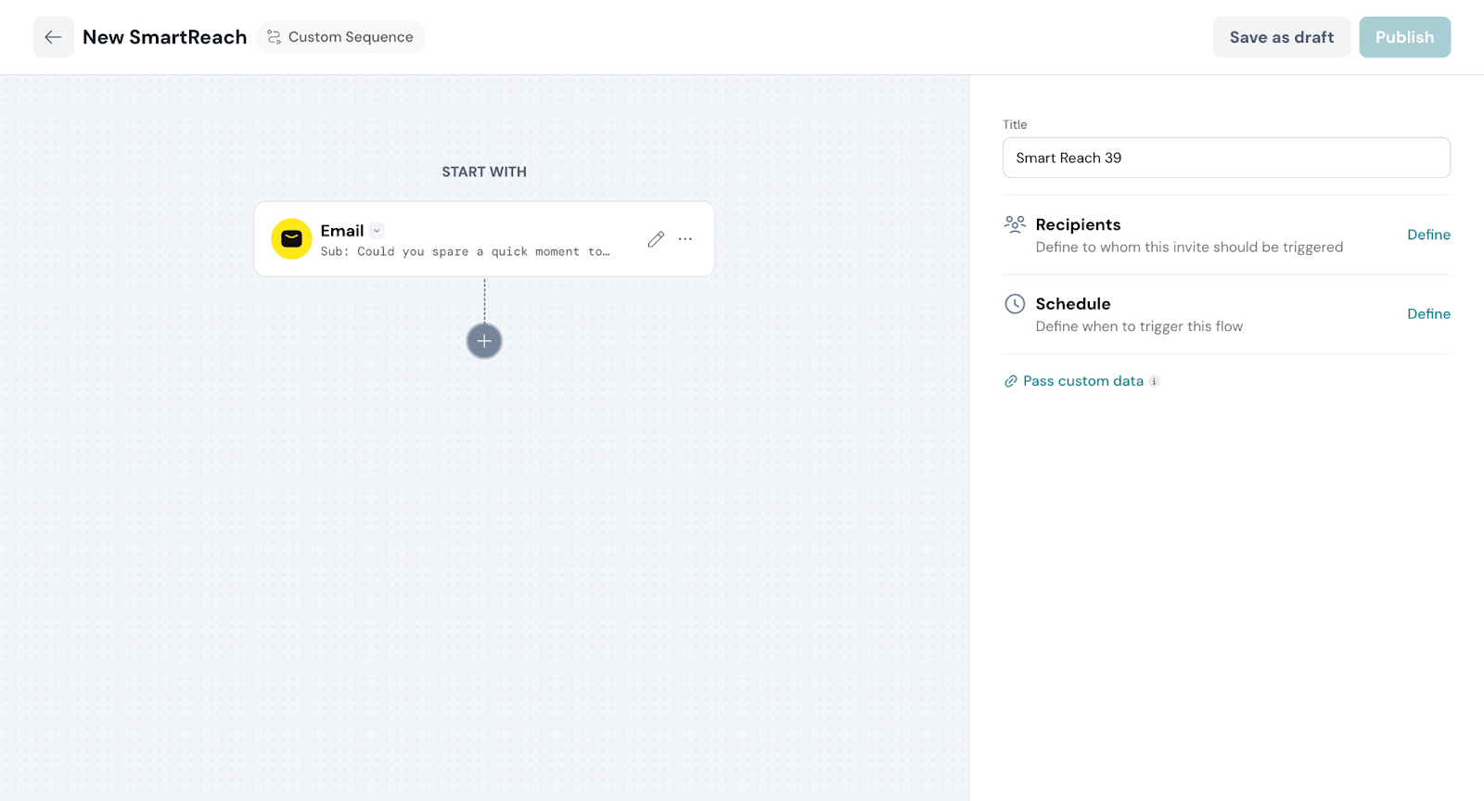Click the back arrow button
The image size is (1484, 801).
tap(53, 37)
